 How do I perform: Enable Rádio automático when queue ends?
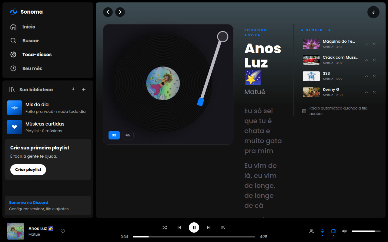(304, 111)
